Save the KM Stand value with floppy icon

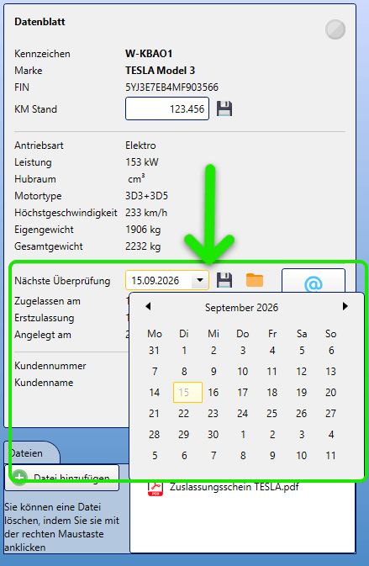coord(224,108)
